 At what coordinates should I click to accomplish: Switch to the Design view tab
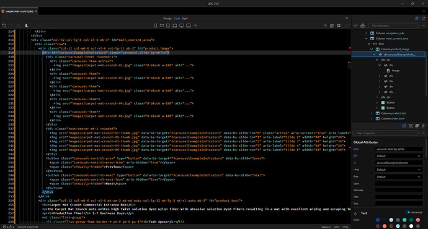coord(167,19)
